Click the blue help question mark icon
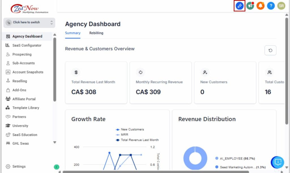290x173 pixels. click(271, 6)
